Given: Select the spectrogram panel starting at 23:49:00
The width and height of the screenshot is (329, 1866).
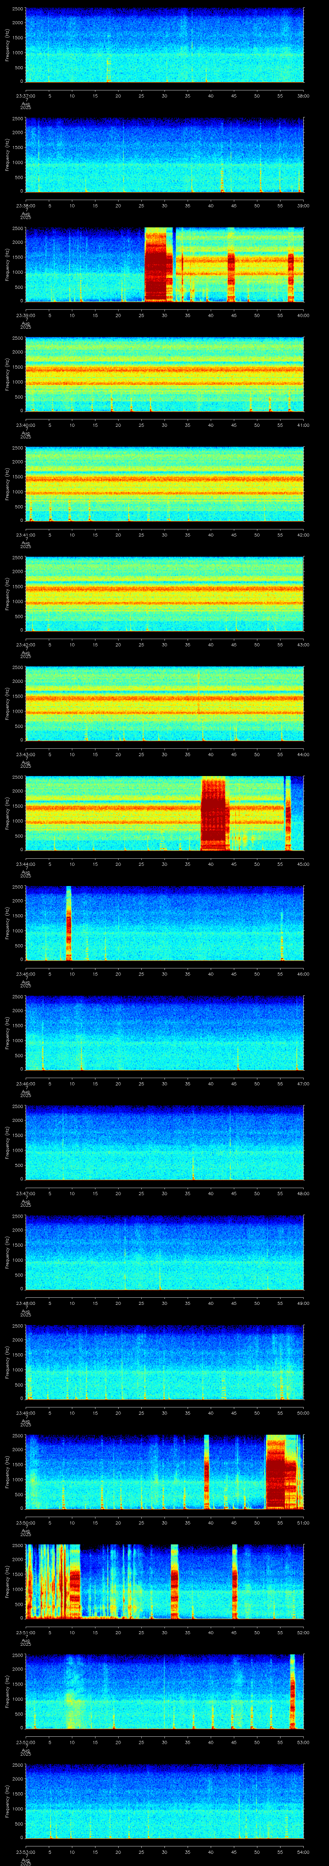Looking at the screenshot, I should point(164,1362).
